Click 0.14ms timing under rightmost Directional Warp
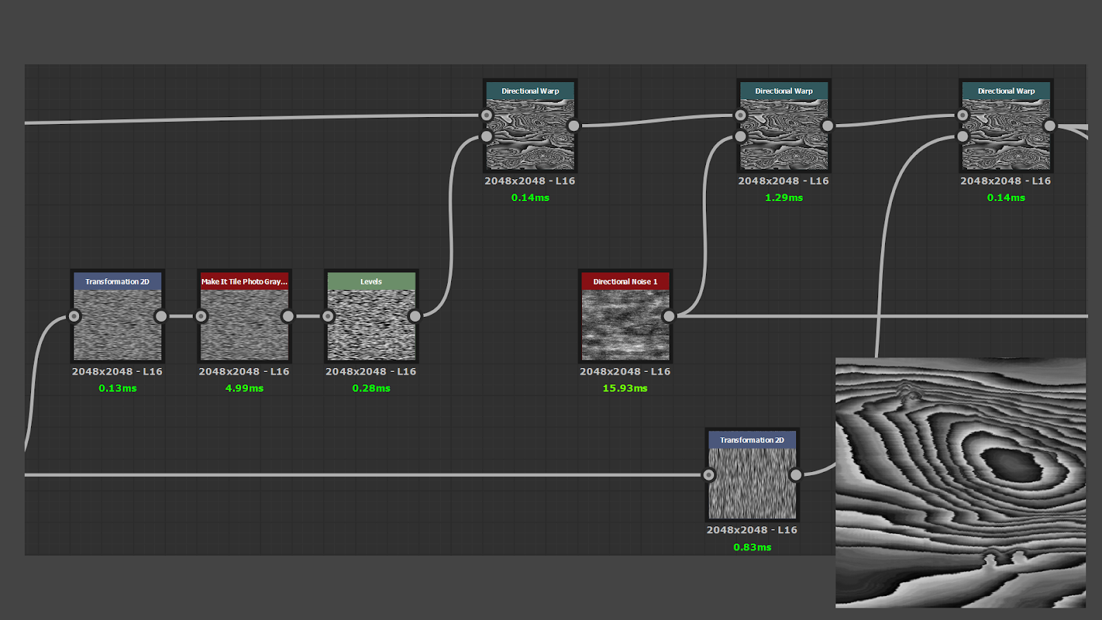 pos(1006,198)
